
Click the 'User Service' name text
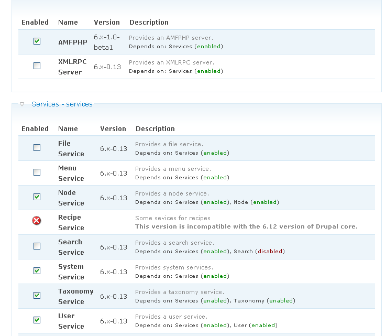(71, 321)
